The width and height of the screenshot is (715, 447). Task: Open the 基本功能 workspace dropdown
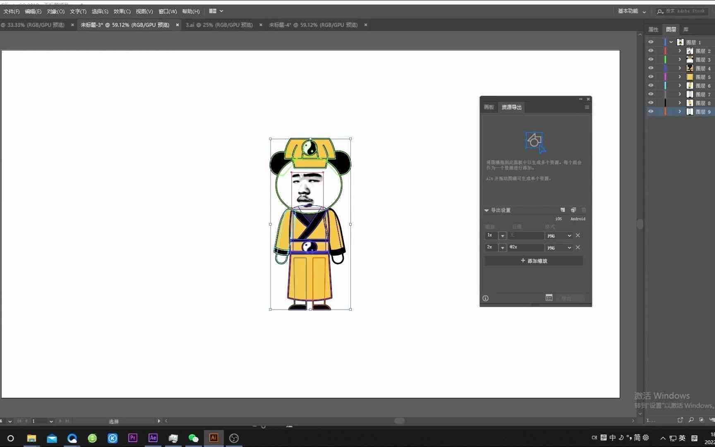click(x=632, y=11)
